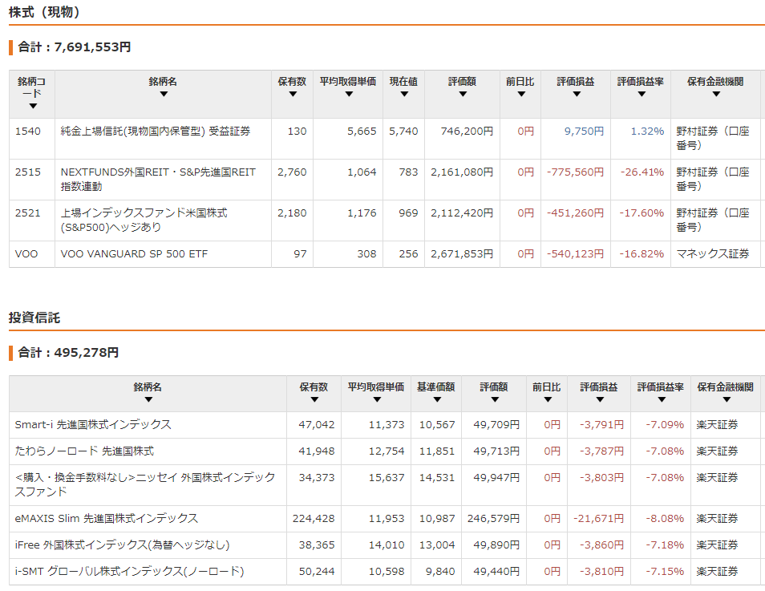Screen dimensions: 765x591
Task: Select eMAXIS Slim 先進国株式インデックス fund
Action: pyautogui.click(x=107, y=518)
